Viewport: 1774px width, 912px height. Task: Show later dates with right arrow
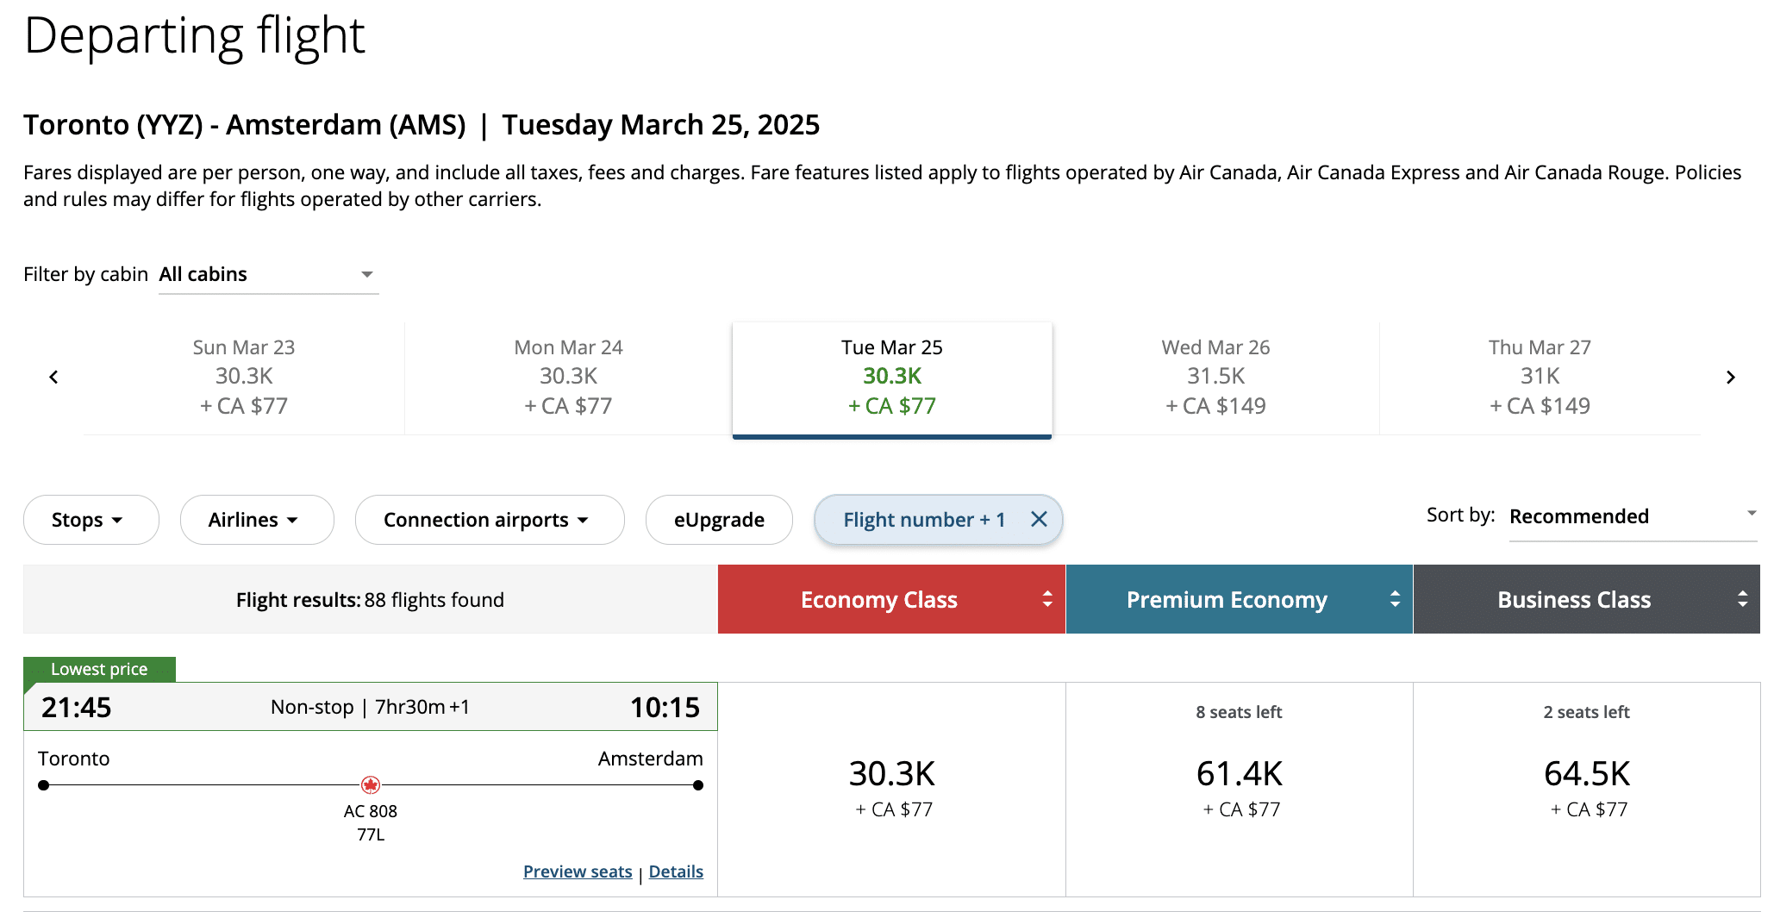tap(1730, 378)
